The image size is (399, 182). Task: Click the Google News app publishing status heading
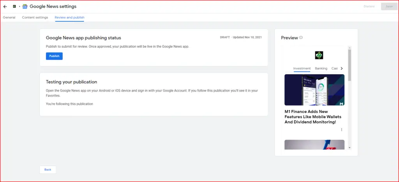click(x=83, y=38)
